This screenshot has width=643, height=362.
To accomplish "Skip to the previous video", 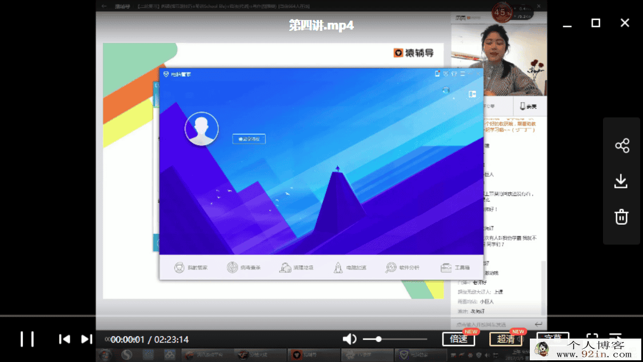I will (x=65, y=339).
